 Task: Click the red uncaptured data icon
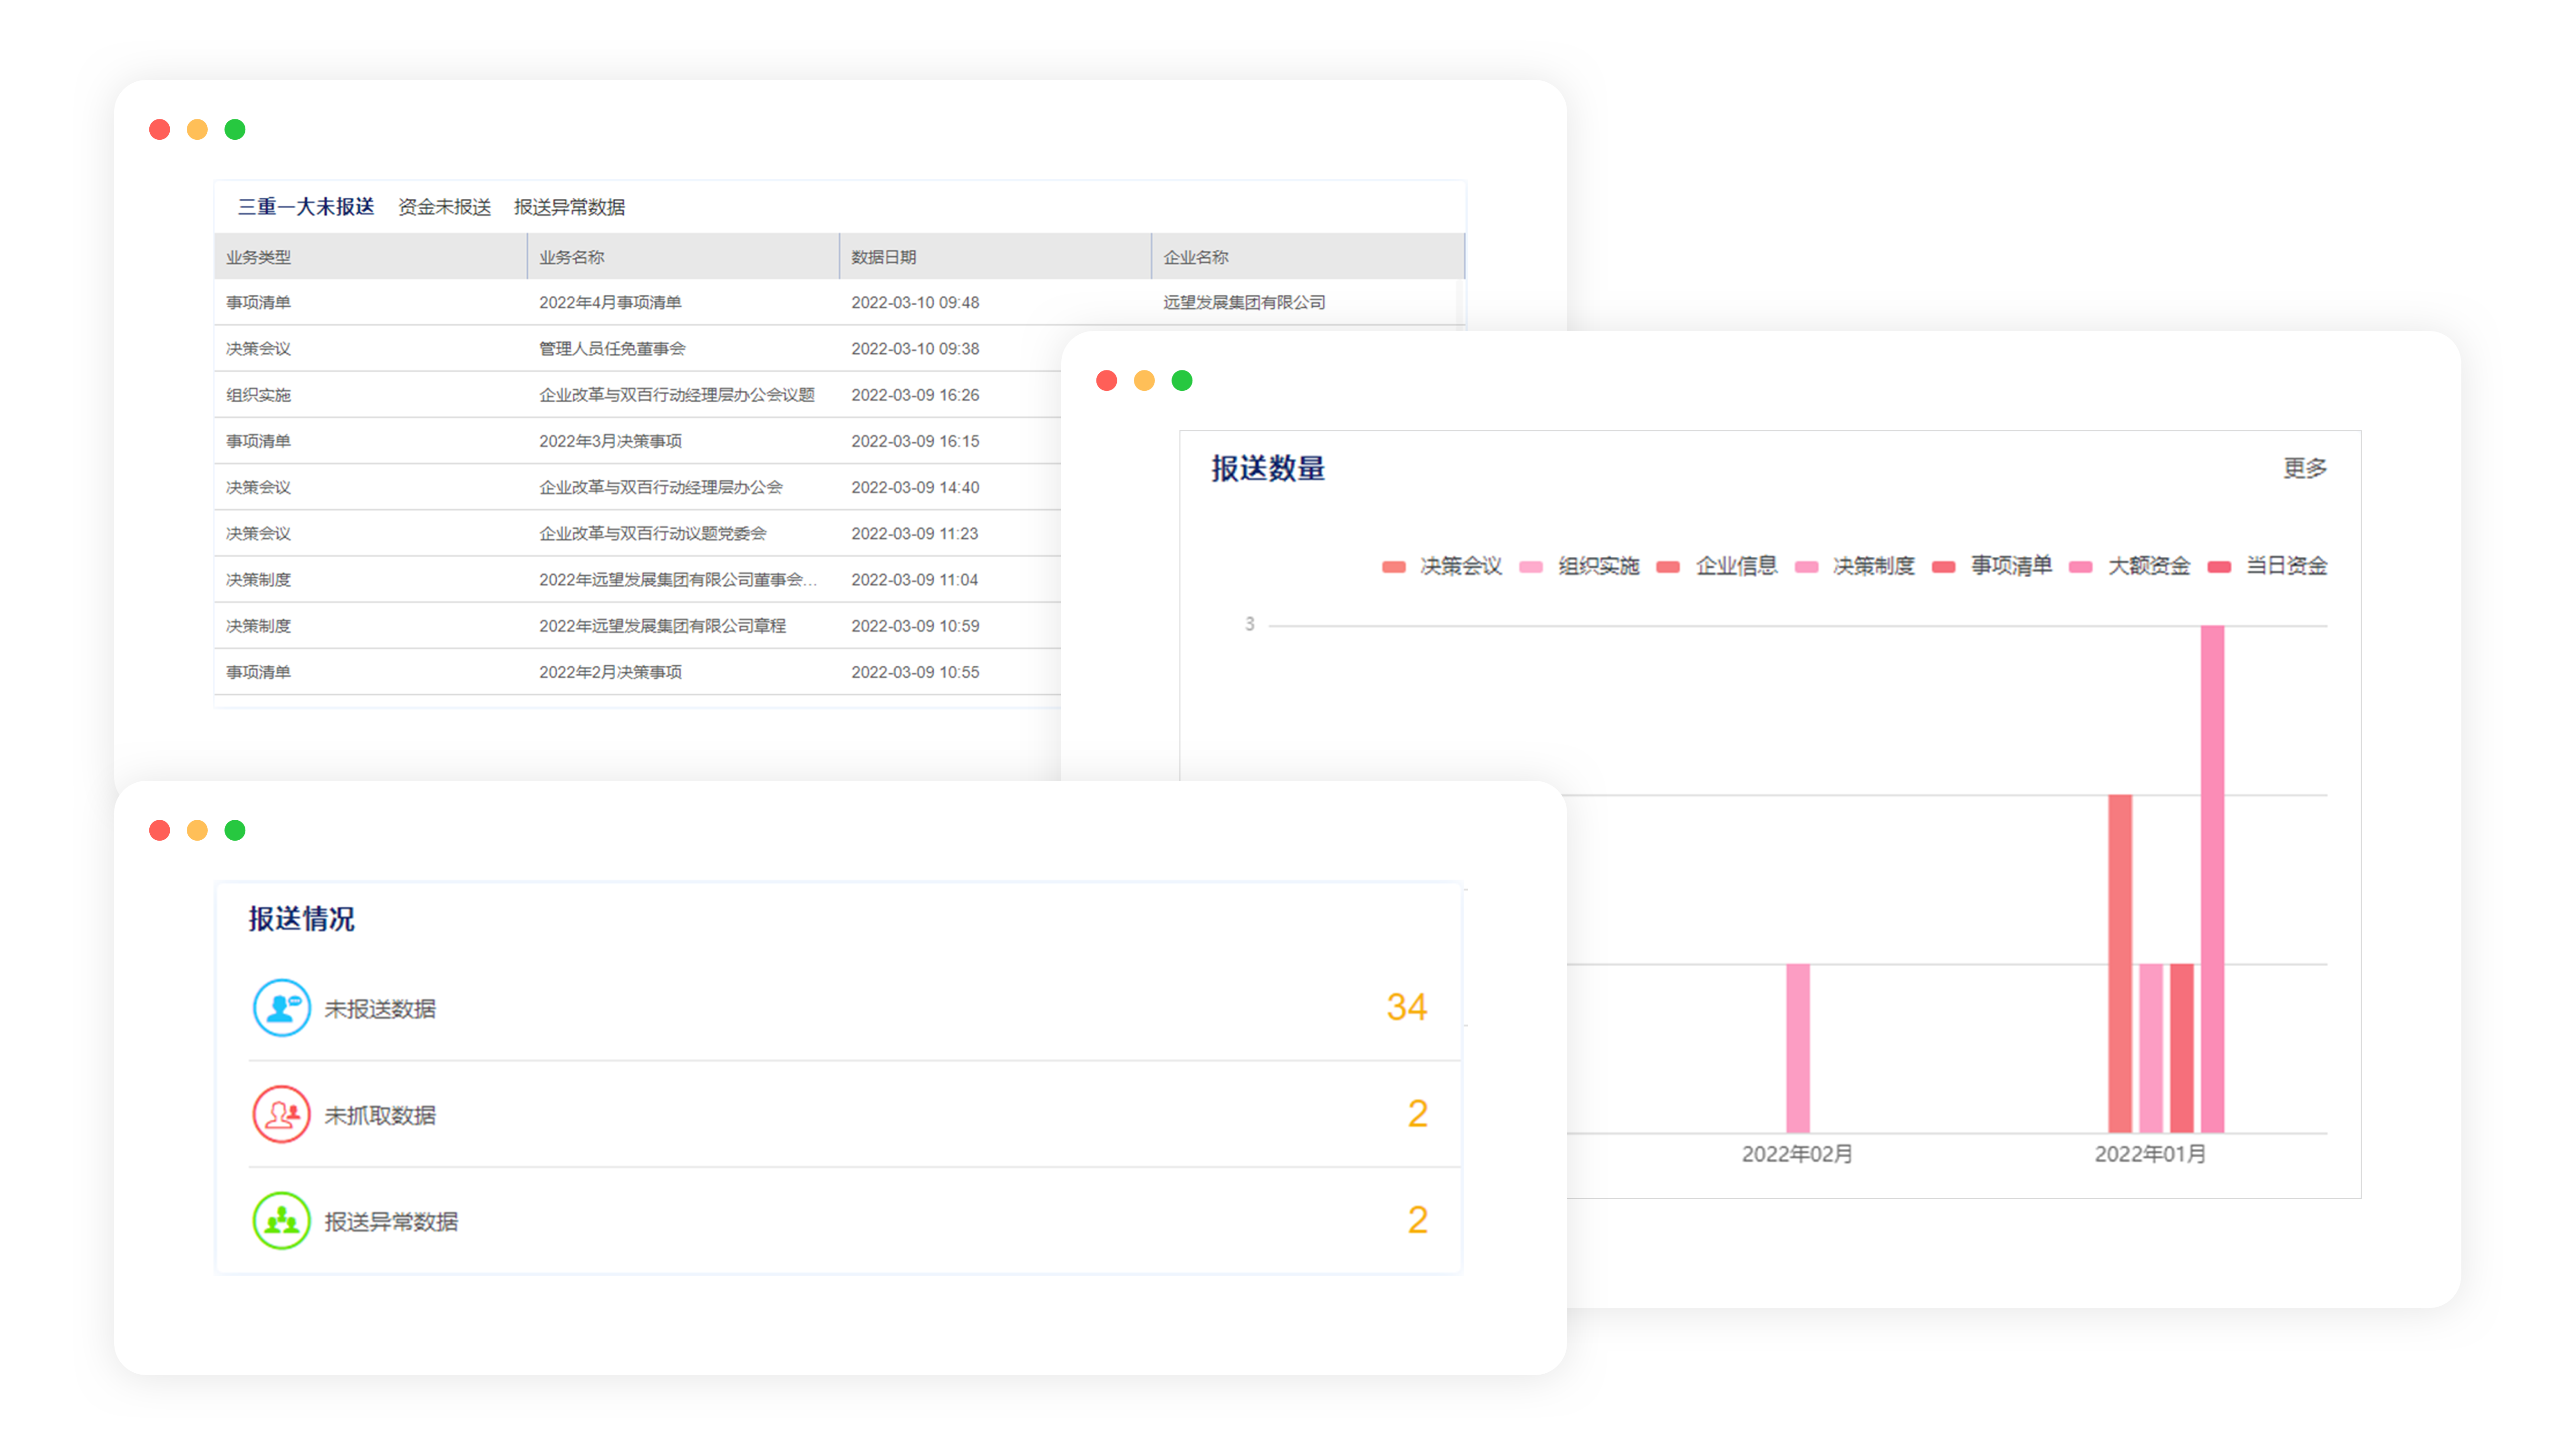[x=281, y=1114]
